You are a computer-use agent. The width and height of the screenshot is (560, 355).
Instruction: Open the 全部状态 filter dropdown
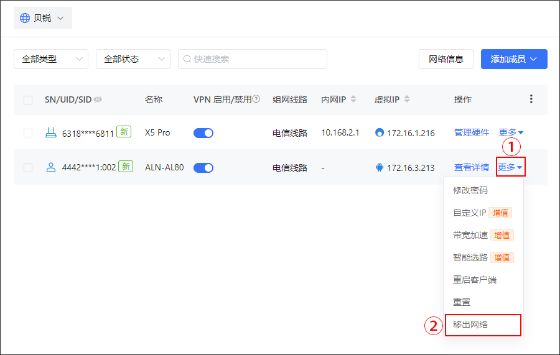pyautogui.click(x=133, y=59)
